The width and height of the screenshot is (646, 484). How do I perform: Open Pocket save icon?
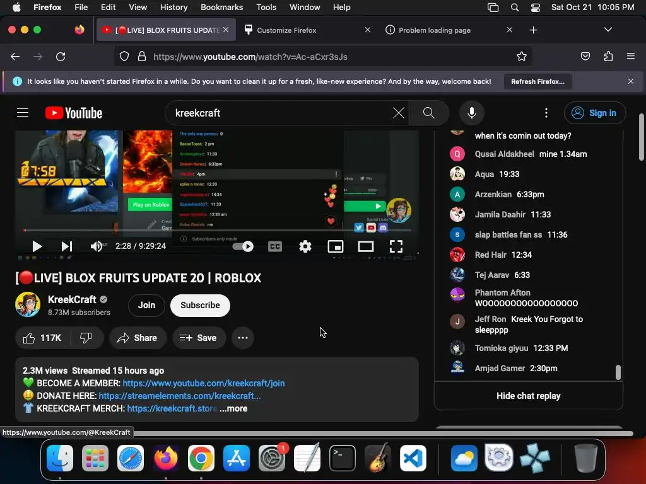tap(585, 56)
